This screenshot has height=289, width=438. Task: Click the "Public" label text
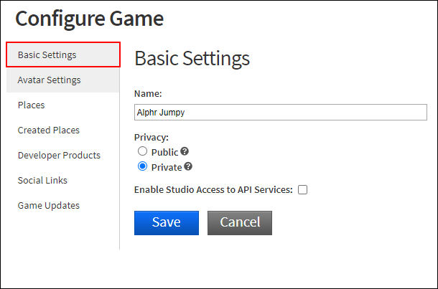point(164,152)
